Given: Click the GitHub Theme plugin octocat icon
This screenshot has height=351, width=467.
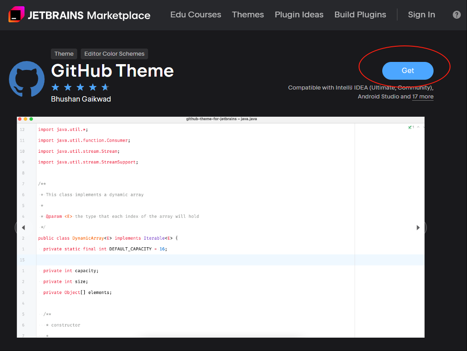Looking at the screenshot, I should [27, 79].
